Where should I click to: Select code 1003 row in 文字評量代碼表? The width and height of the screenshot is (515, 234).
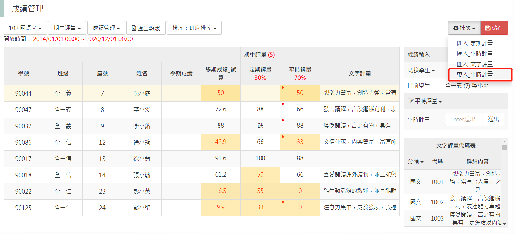point(452,218)
